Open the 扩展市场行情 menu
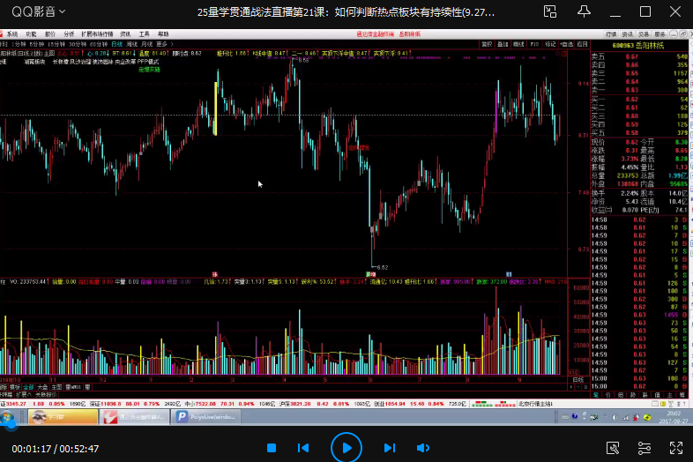 click(x=96, y=34)
